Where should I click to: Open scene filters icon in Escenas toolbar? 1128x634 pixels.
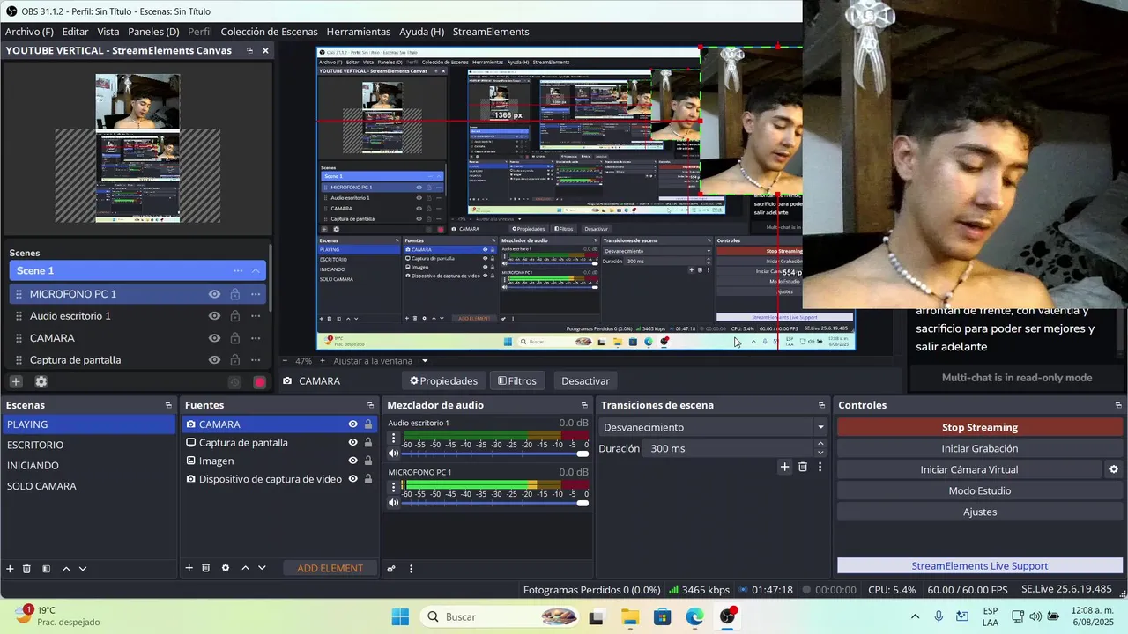[46, 569]
